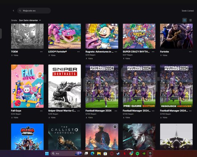Viewport: 197px width, 157px height.
Task: Open options menu for SUPER CRAZY RHYTHM CASTLE
Action: tap(153, 52)
